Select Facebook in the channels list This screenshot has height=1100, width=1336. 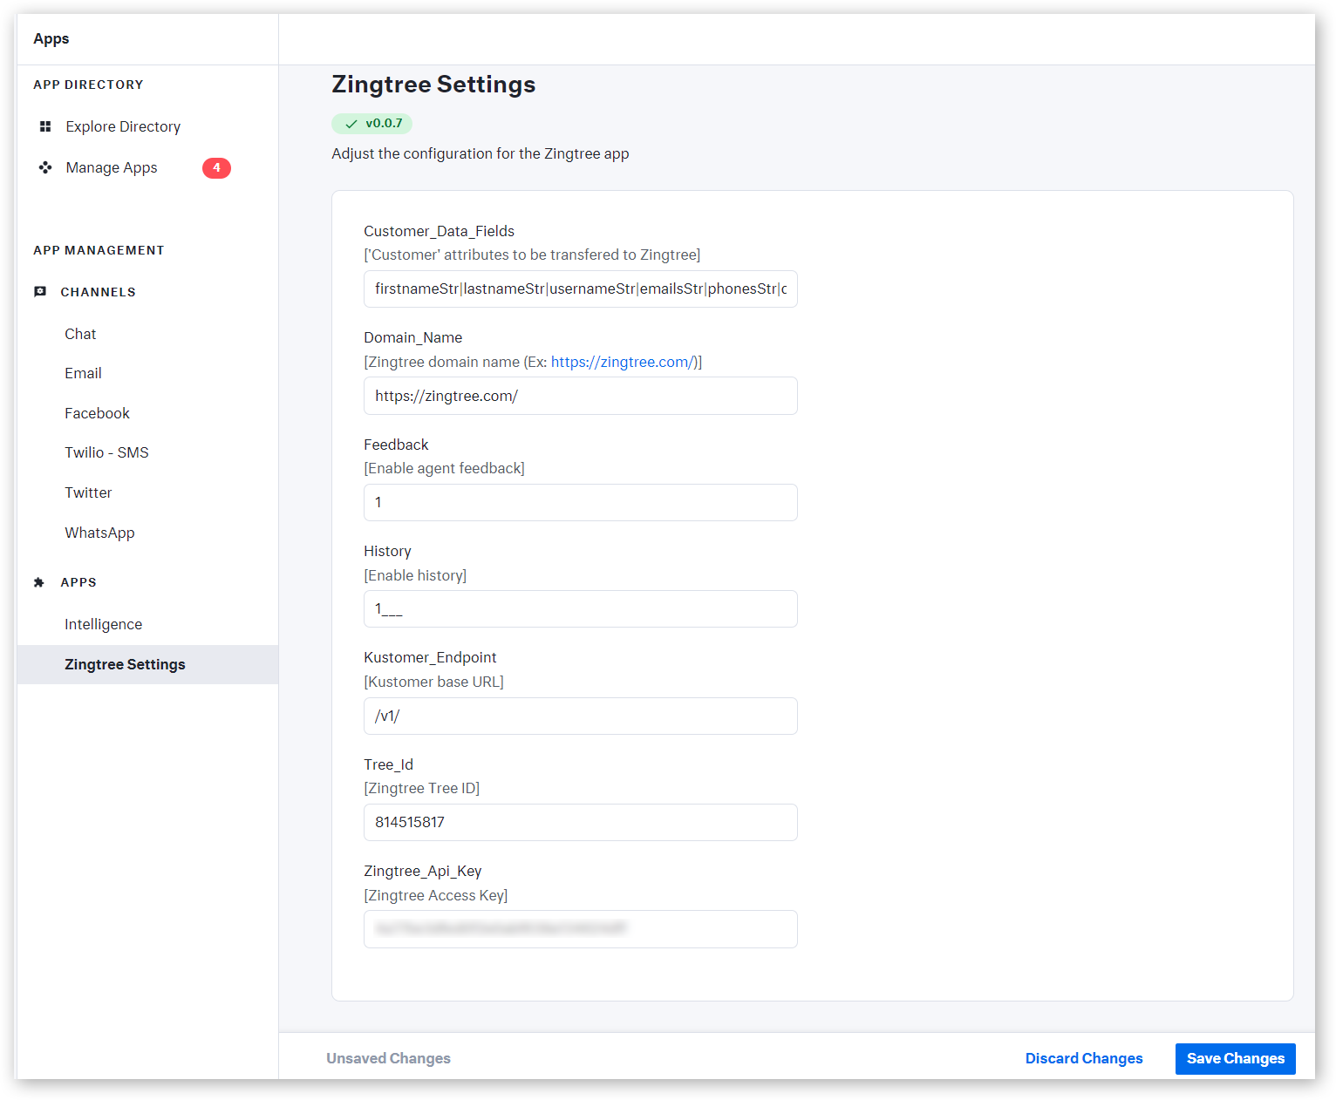click(97, 413)
